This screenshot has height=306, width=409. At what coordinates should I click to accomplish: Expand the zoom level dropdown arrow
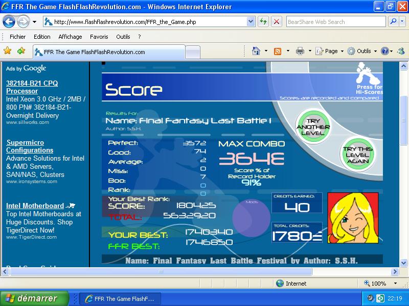pyautogui.click(x=396, y=283)
